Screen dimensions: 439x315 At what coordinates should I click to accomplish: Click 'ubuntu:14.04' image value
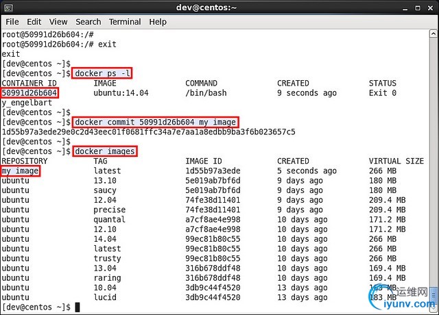[121, 93]
